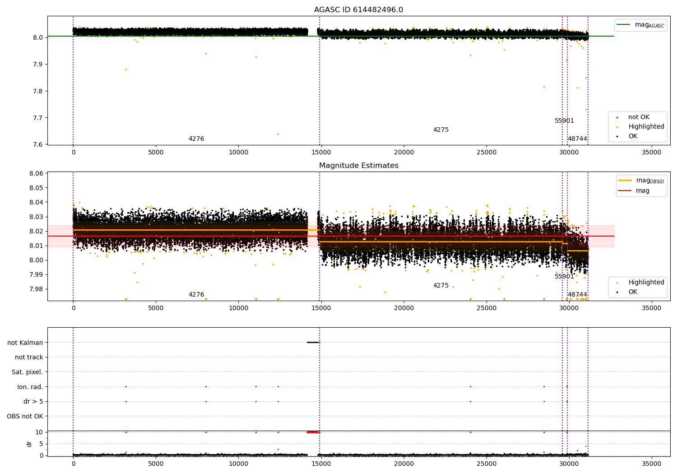Click y-axis tick '8.01' in middle plot

pos(37,246)
